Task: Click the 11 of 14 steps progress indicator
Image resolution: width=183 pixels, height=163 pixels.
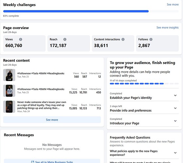Action: [144, 84]
